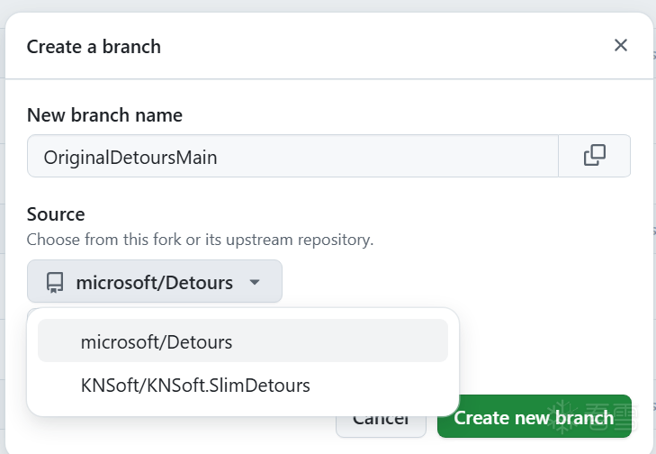Close the Create a branch dialog
Image resolution: width=656 pixels, height=454 pixels.
pos(620,45)
